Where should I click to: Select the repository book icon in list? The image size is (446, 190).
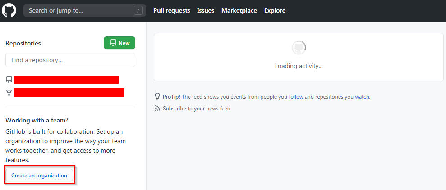coord(9,80)
